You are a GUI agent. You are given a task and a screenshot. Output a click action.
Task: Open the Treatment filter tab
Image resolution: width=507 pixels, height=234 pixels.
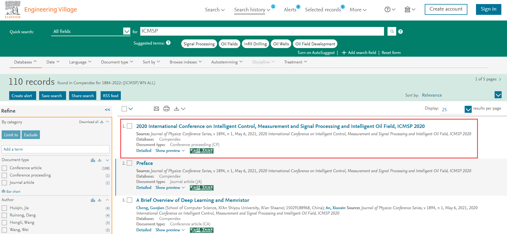pyautogui.click(x=296, y=62)
